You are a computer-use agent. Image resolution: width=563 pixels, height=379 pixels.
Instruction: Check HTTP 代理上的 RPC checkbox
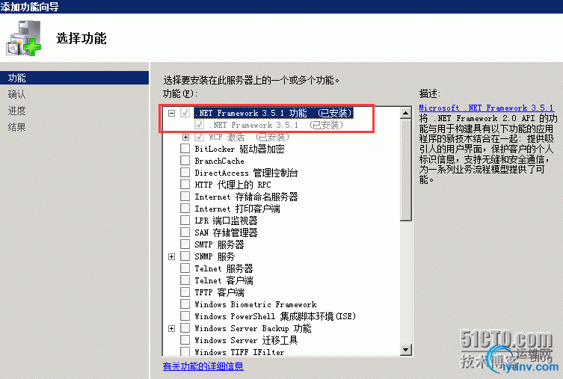[185, 185]
